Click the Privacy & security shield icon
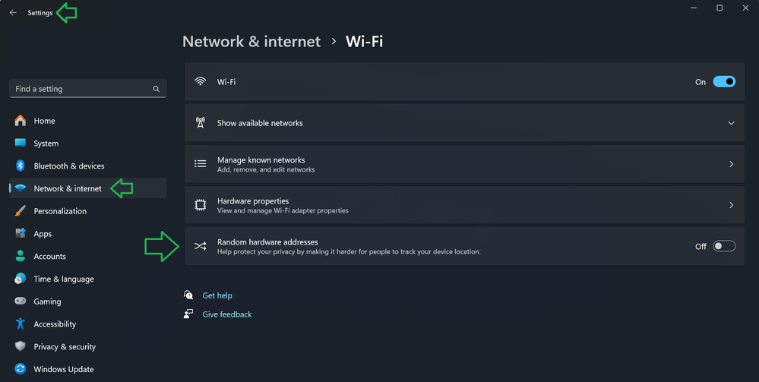Image resolution: width=759 pixels, height=382 pixels. pyautogui.click(x=21, y=346)
